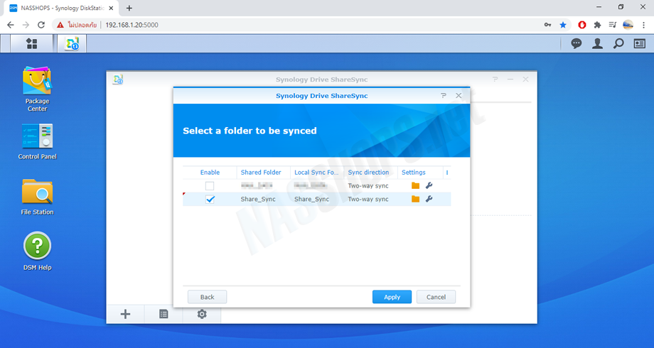Open DSM notifications chat bubble icon
This screenshot has height=348, width=654.
click(x=577, y=43)
